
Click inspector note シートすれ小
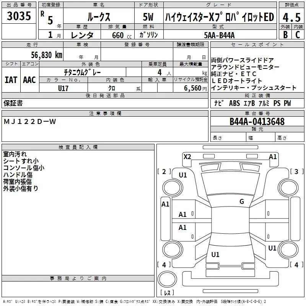[21, 161]
